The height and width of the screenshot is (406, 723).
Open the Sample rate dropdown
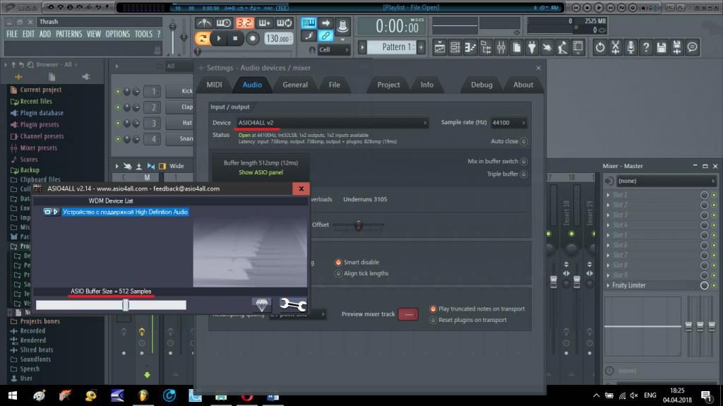tap(509, 123)
